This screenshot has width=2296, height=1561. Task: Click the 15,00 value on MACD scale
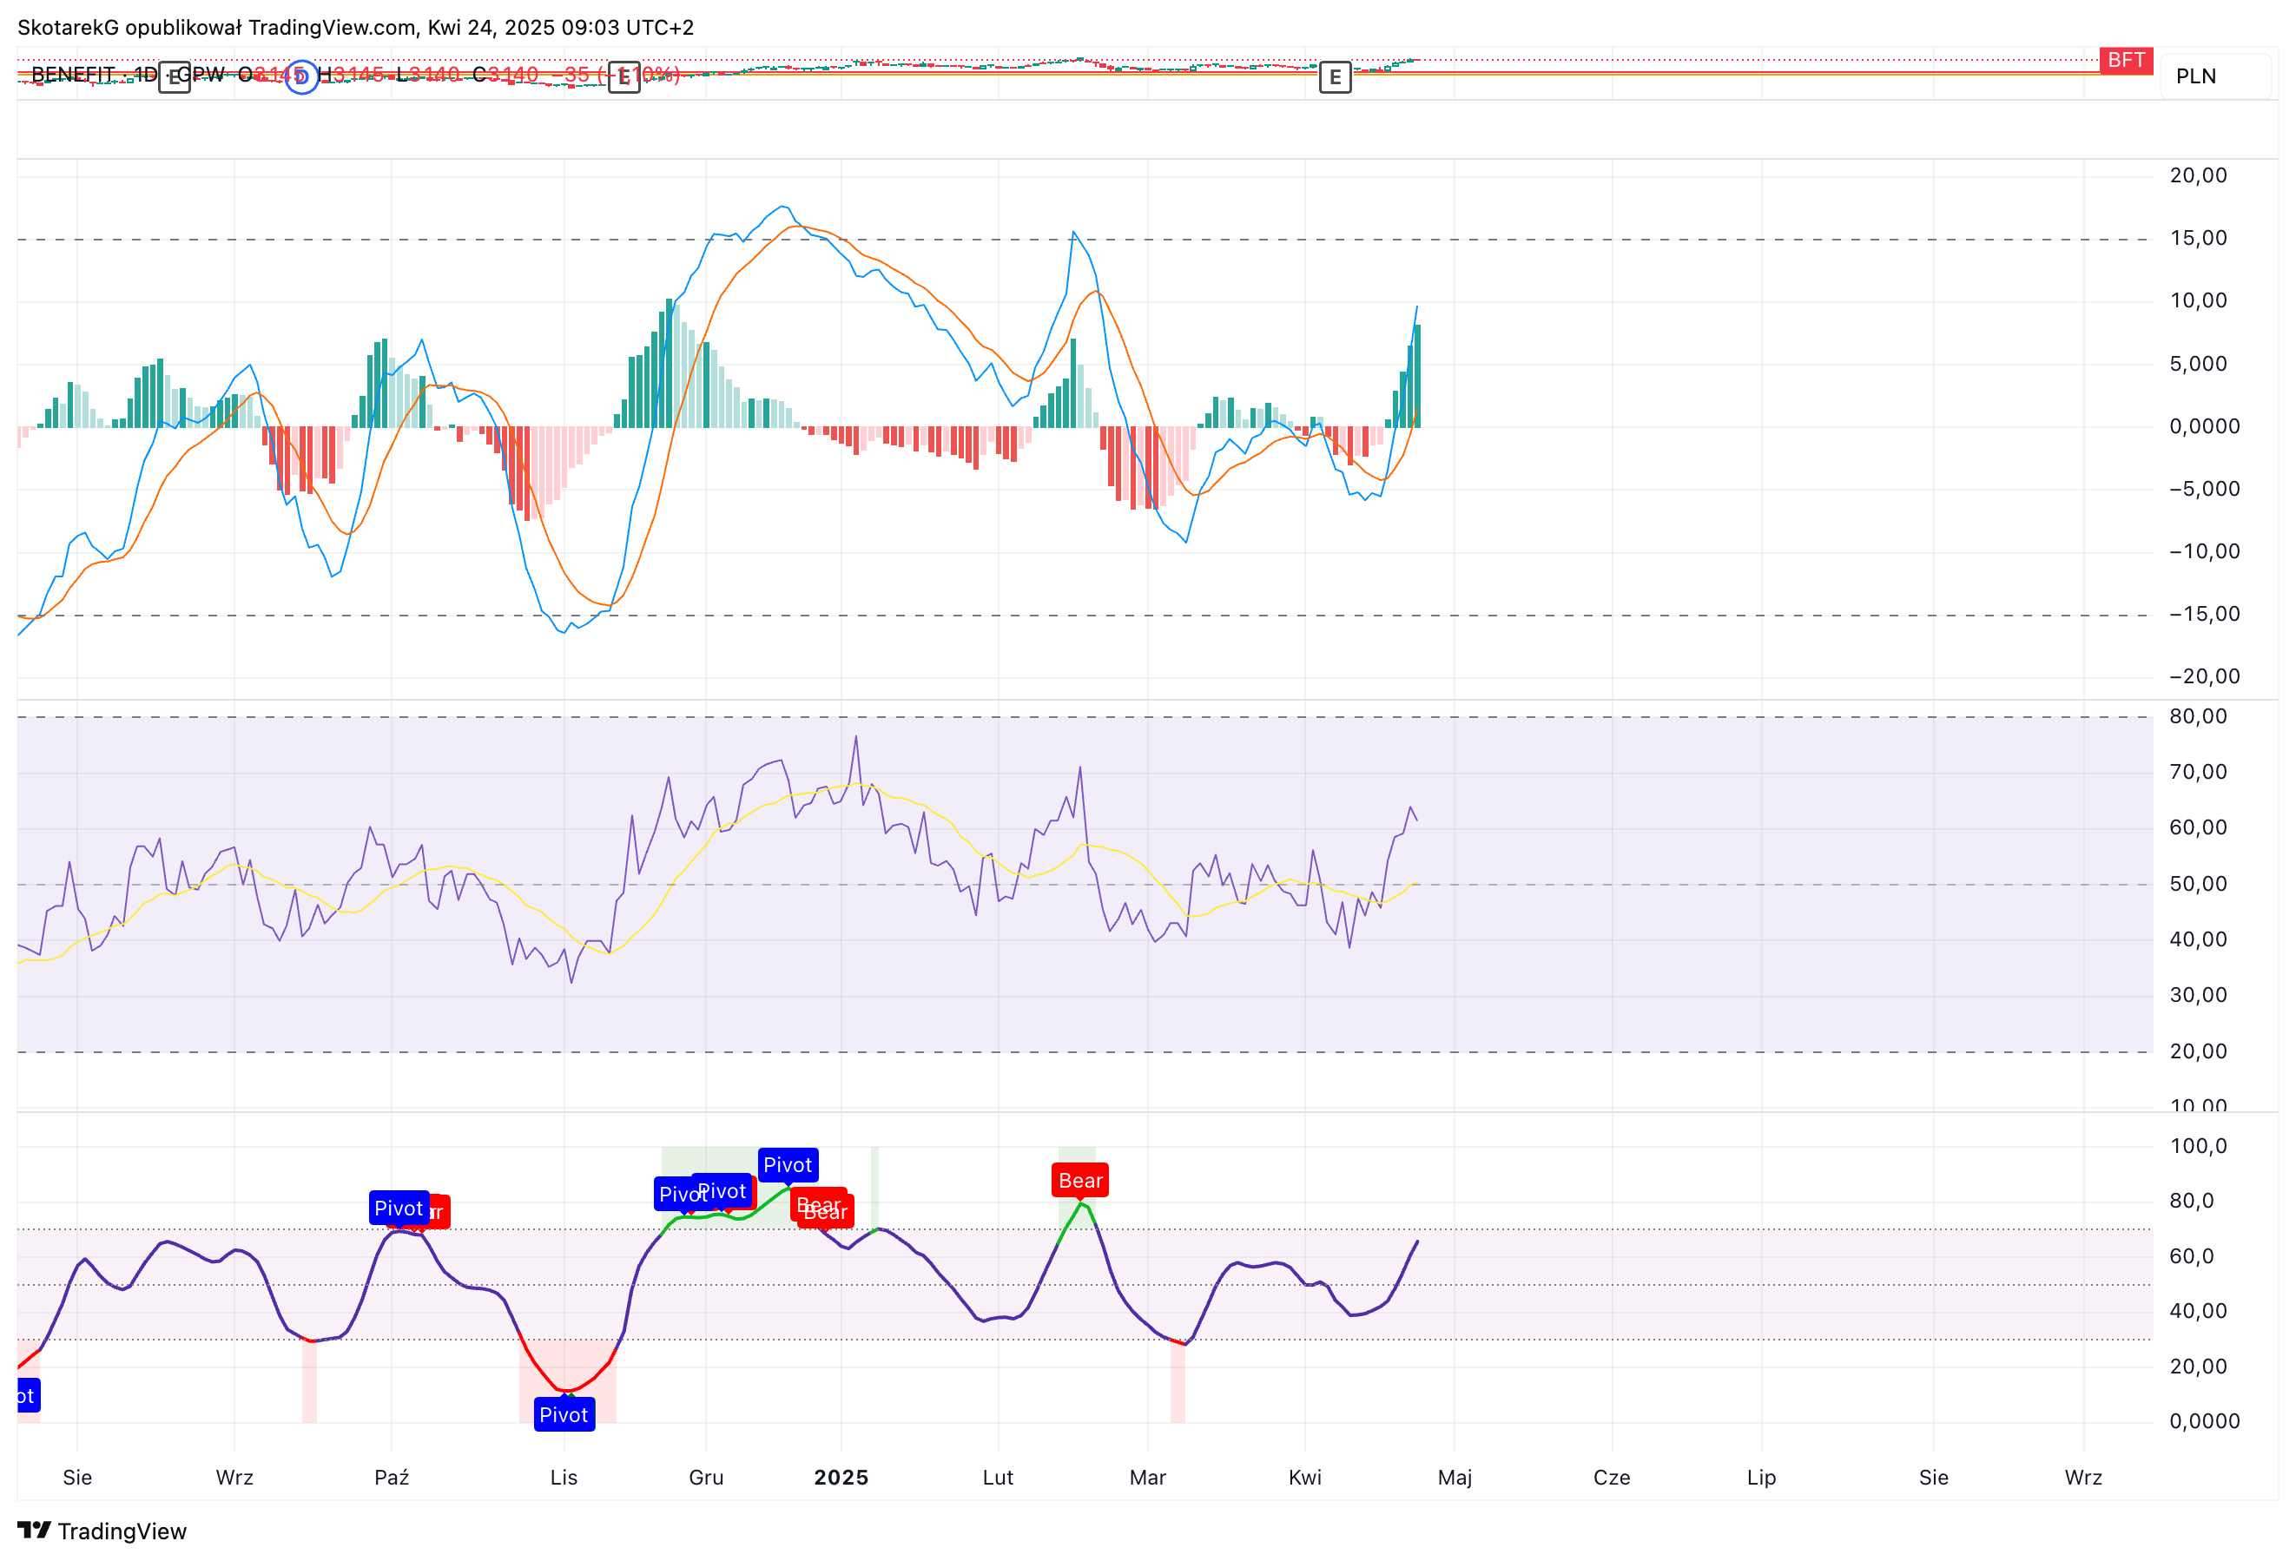tap(2197, 238)
